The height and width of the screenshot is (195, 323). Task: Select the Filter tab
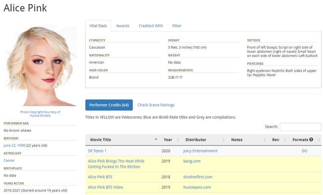[177, 26]
